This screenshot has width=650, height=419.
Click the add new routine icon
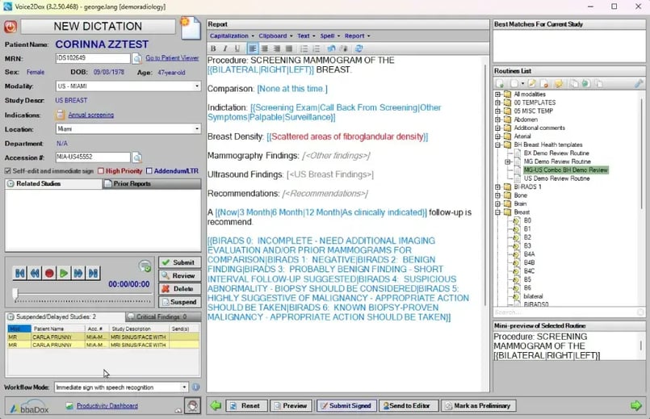coord(500,84)
